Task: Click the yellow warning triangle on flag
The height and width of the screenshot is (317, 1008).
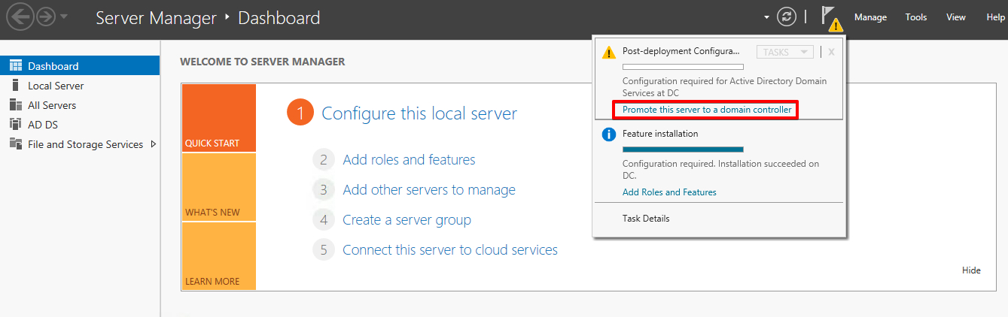Action: tap(835, 26)
